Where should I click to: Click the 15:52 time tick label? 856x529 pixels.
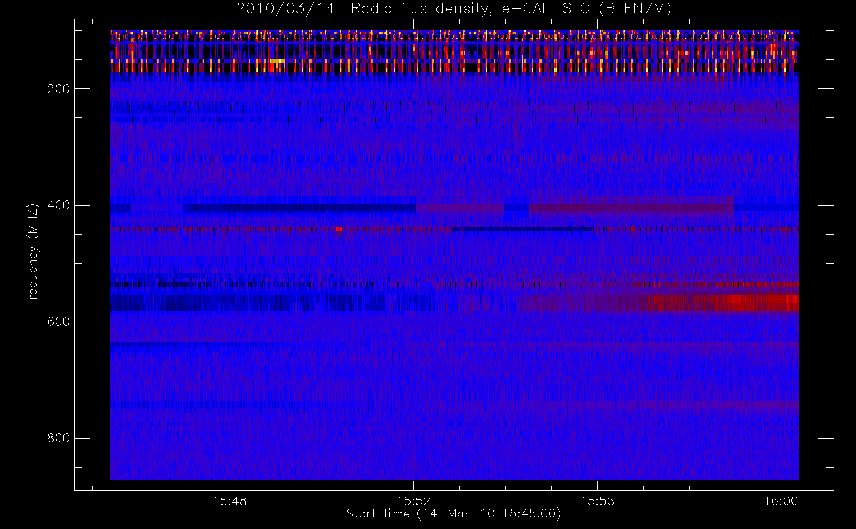click(x=414, y=501)
